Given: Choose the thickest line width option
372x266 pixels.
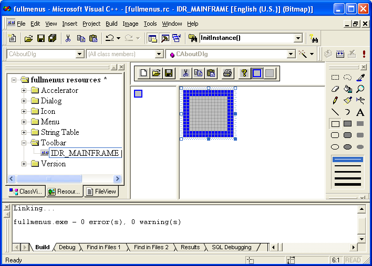Looking at the screenshot, I should 347,184.
